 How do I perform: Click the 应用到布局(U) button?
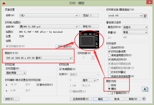pos(81,99)
